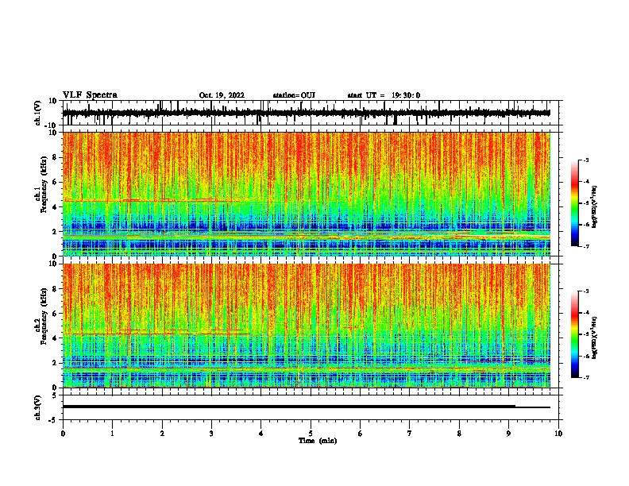The image size is (629, 486).
Task: Click the -7 label on ch.2 color bar
Action: (x=586, y=377)
